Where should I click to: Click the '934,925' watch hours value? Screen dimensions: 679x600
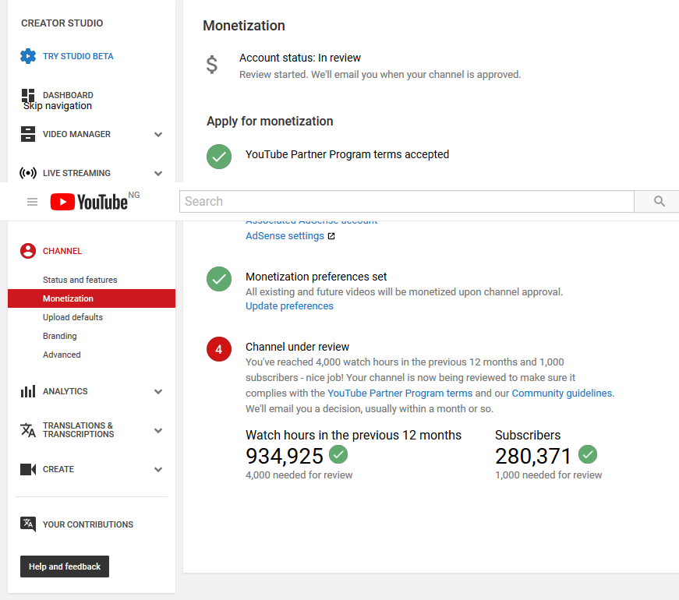coord(285,457)
